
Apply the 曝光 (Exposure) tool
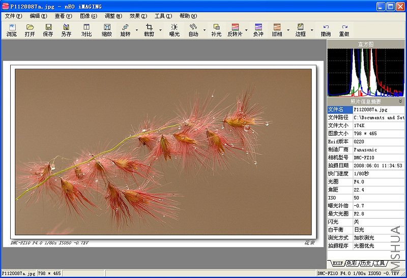coord(174,30)
